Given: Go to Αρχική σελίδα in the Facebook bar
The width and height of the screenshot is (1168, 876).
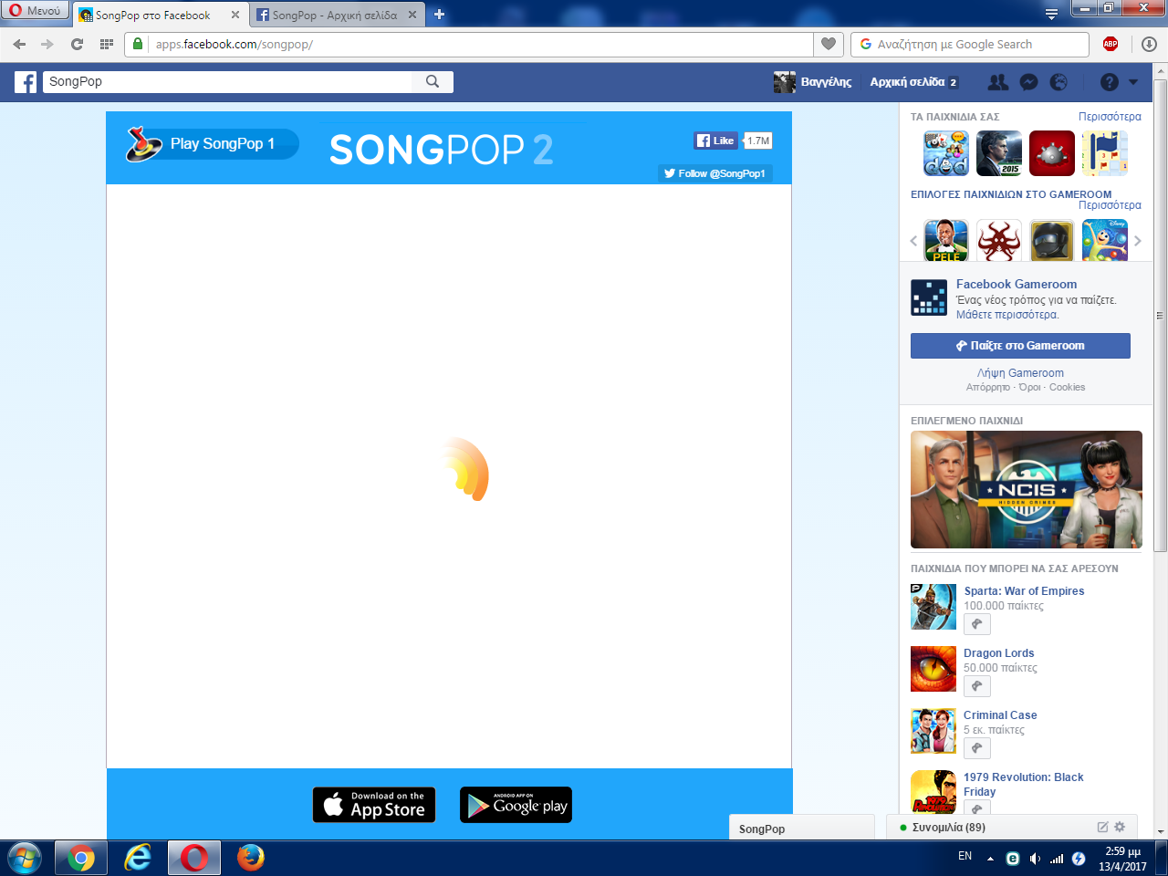Looking at the screenshot, I should 907,82.
